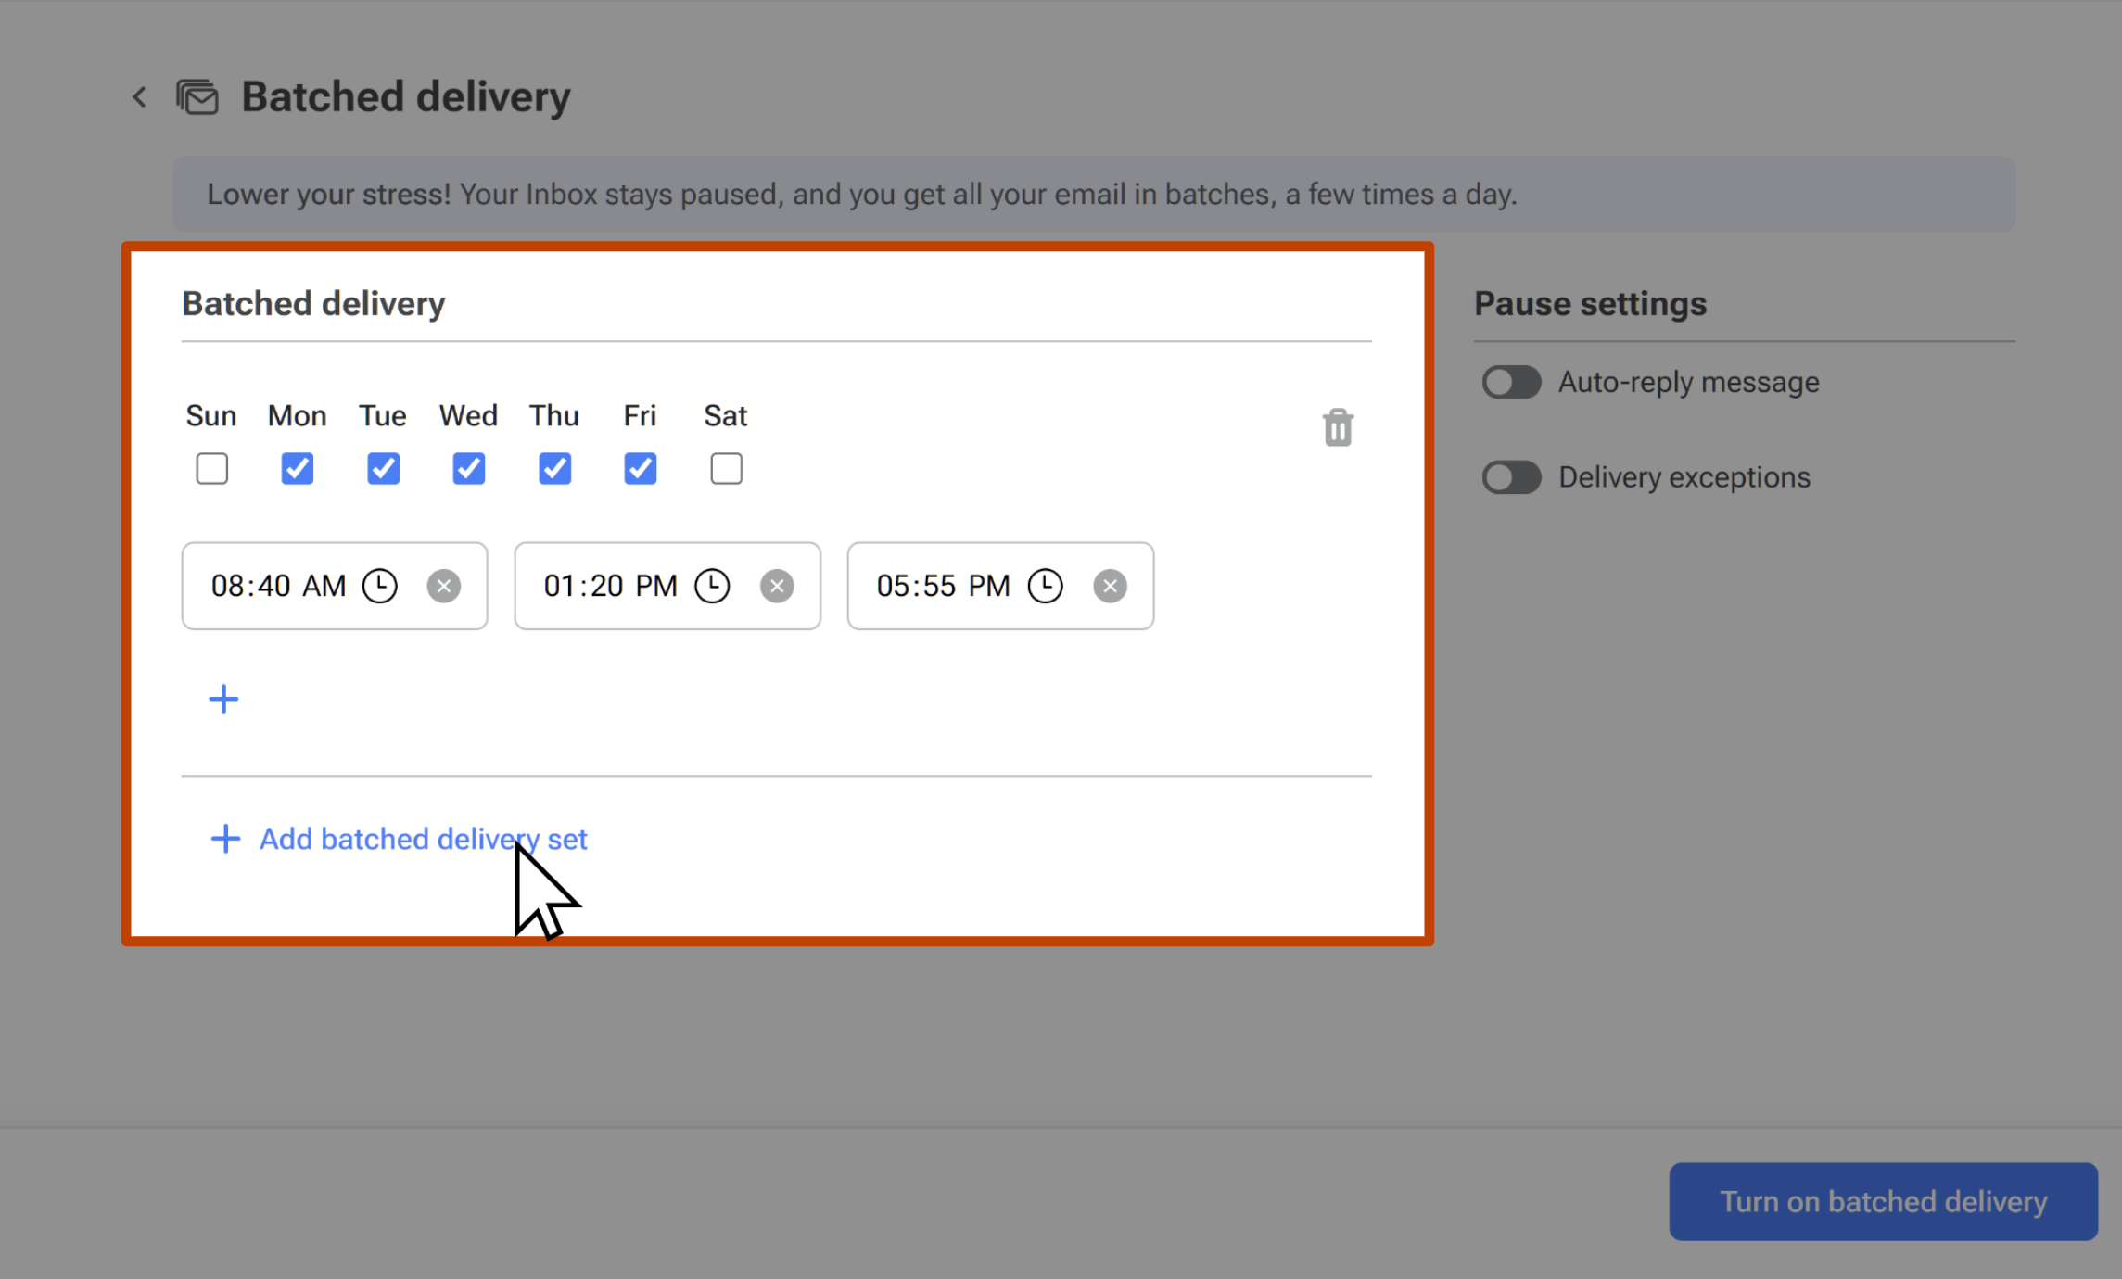Viewport: 2122px width, 1279px height.
Task: Click the Batched delivery page title
Action: tap(406, 96)
